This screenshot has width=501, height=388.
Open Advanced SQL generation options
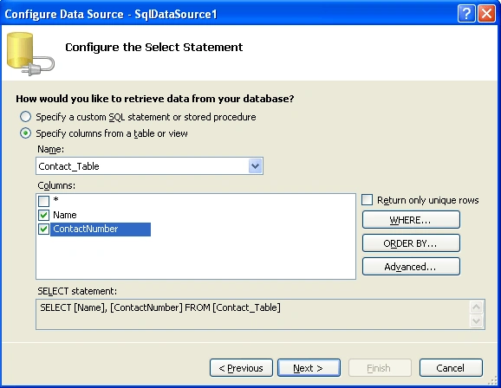pos(411,267)
